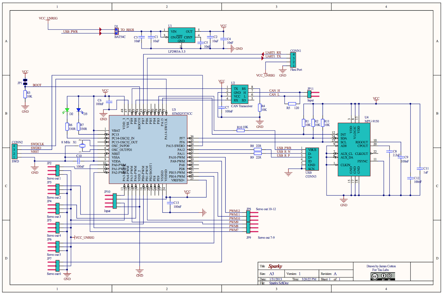Click the date '1/31/2013'
Viewport: 442px width, 294px height.
click(276, 279)
